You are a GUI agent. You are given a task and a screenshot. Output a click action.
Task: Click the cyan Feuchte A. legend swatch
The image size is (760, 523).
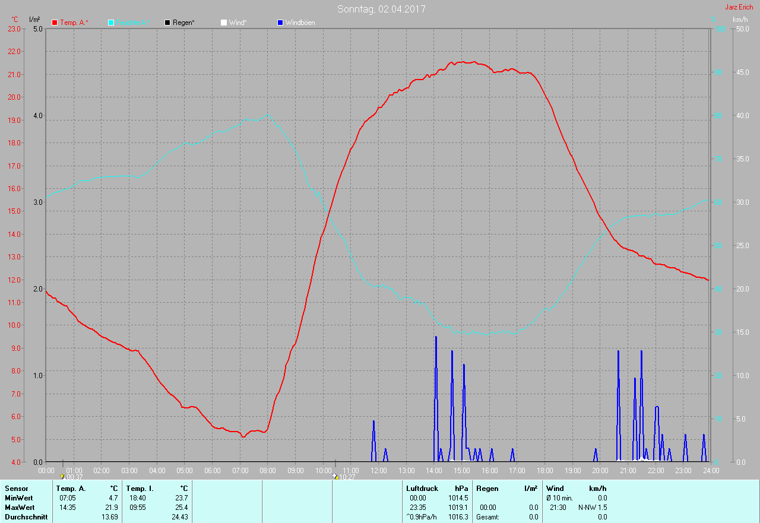coord(111,23)
